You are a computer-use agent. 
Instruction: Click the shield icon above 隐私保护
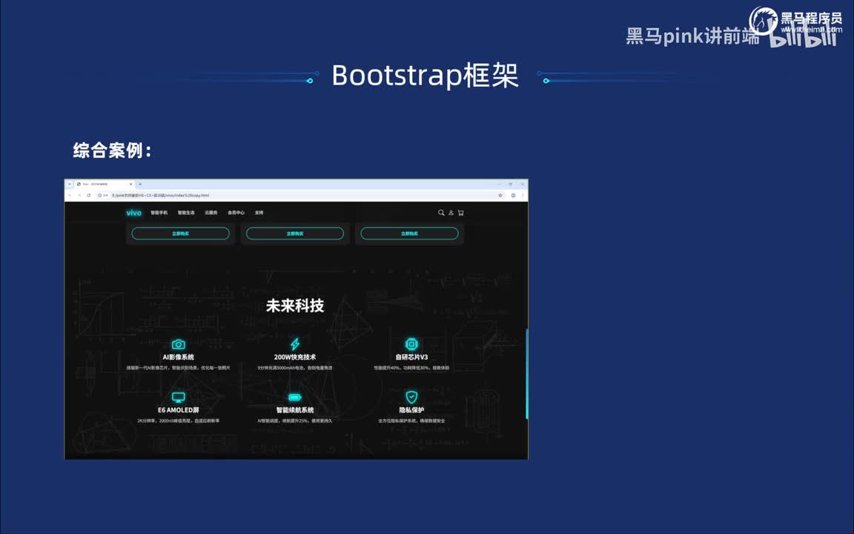click(411, 397)
